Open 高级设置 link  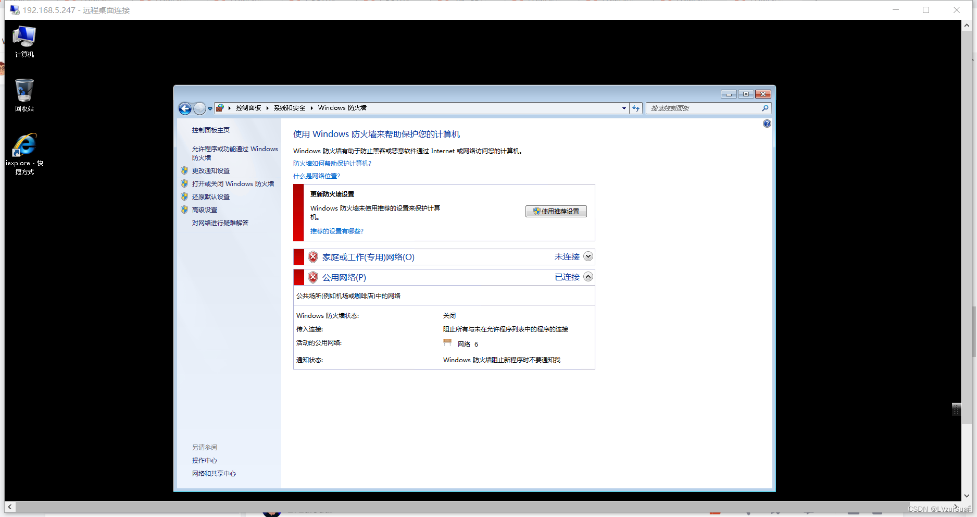click(x=204, y=210)
